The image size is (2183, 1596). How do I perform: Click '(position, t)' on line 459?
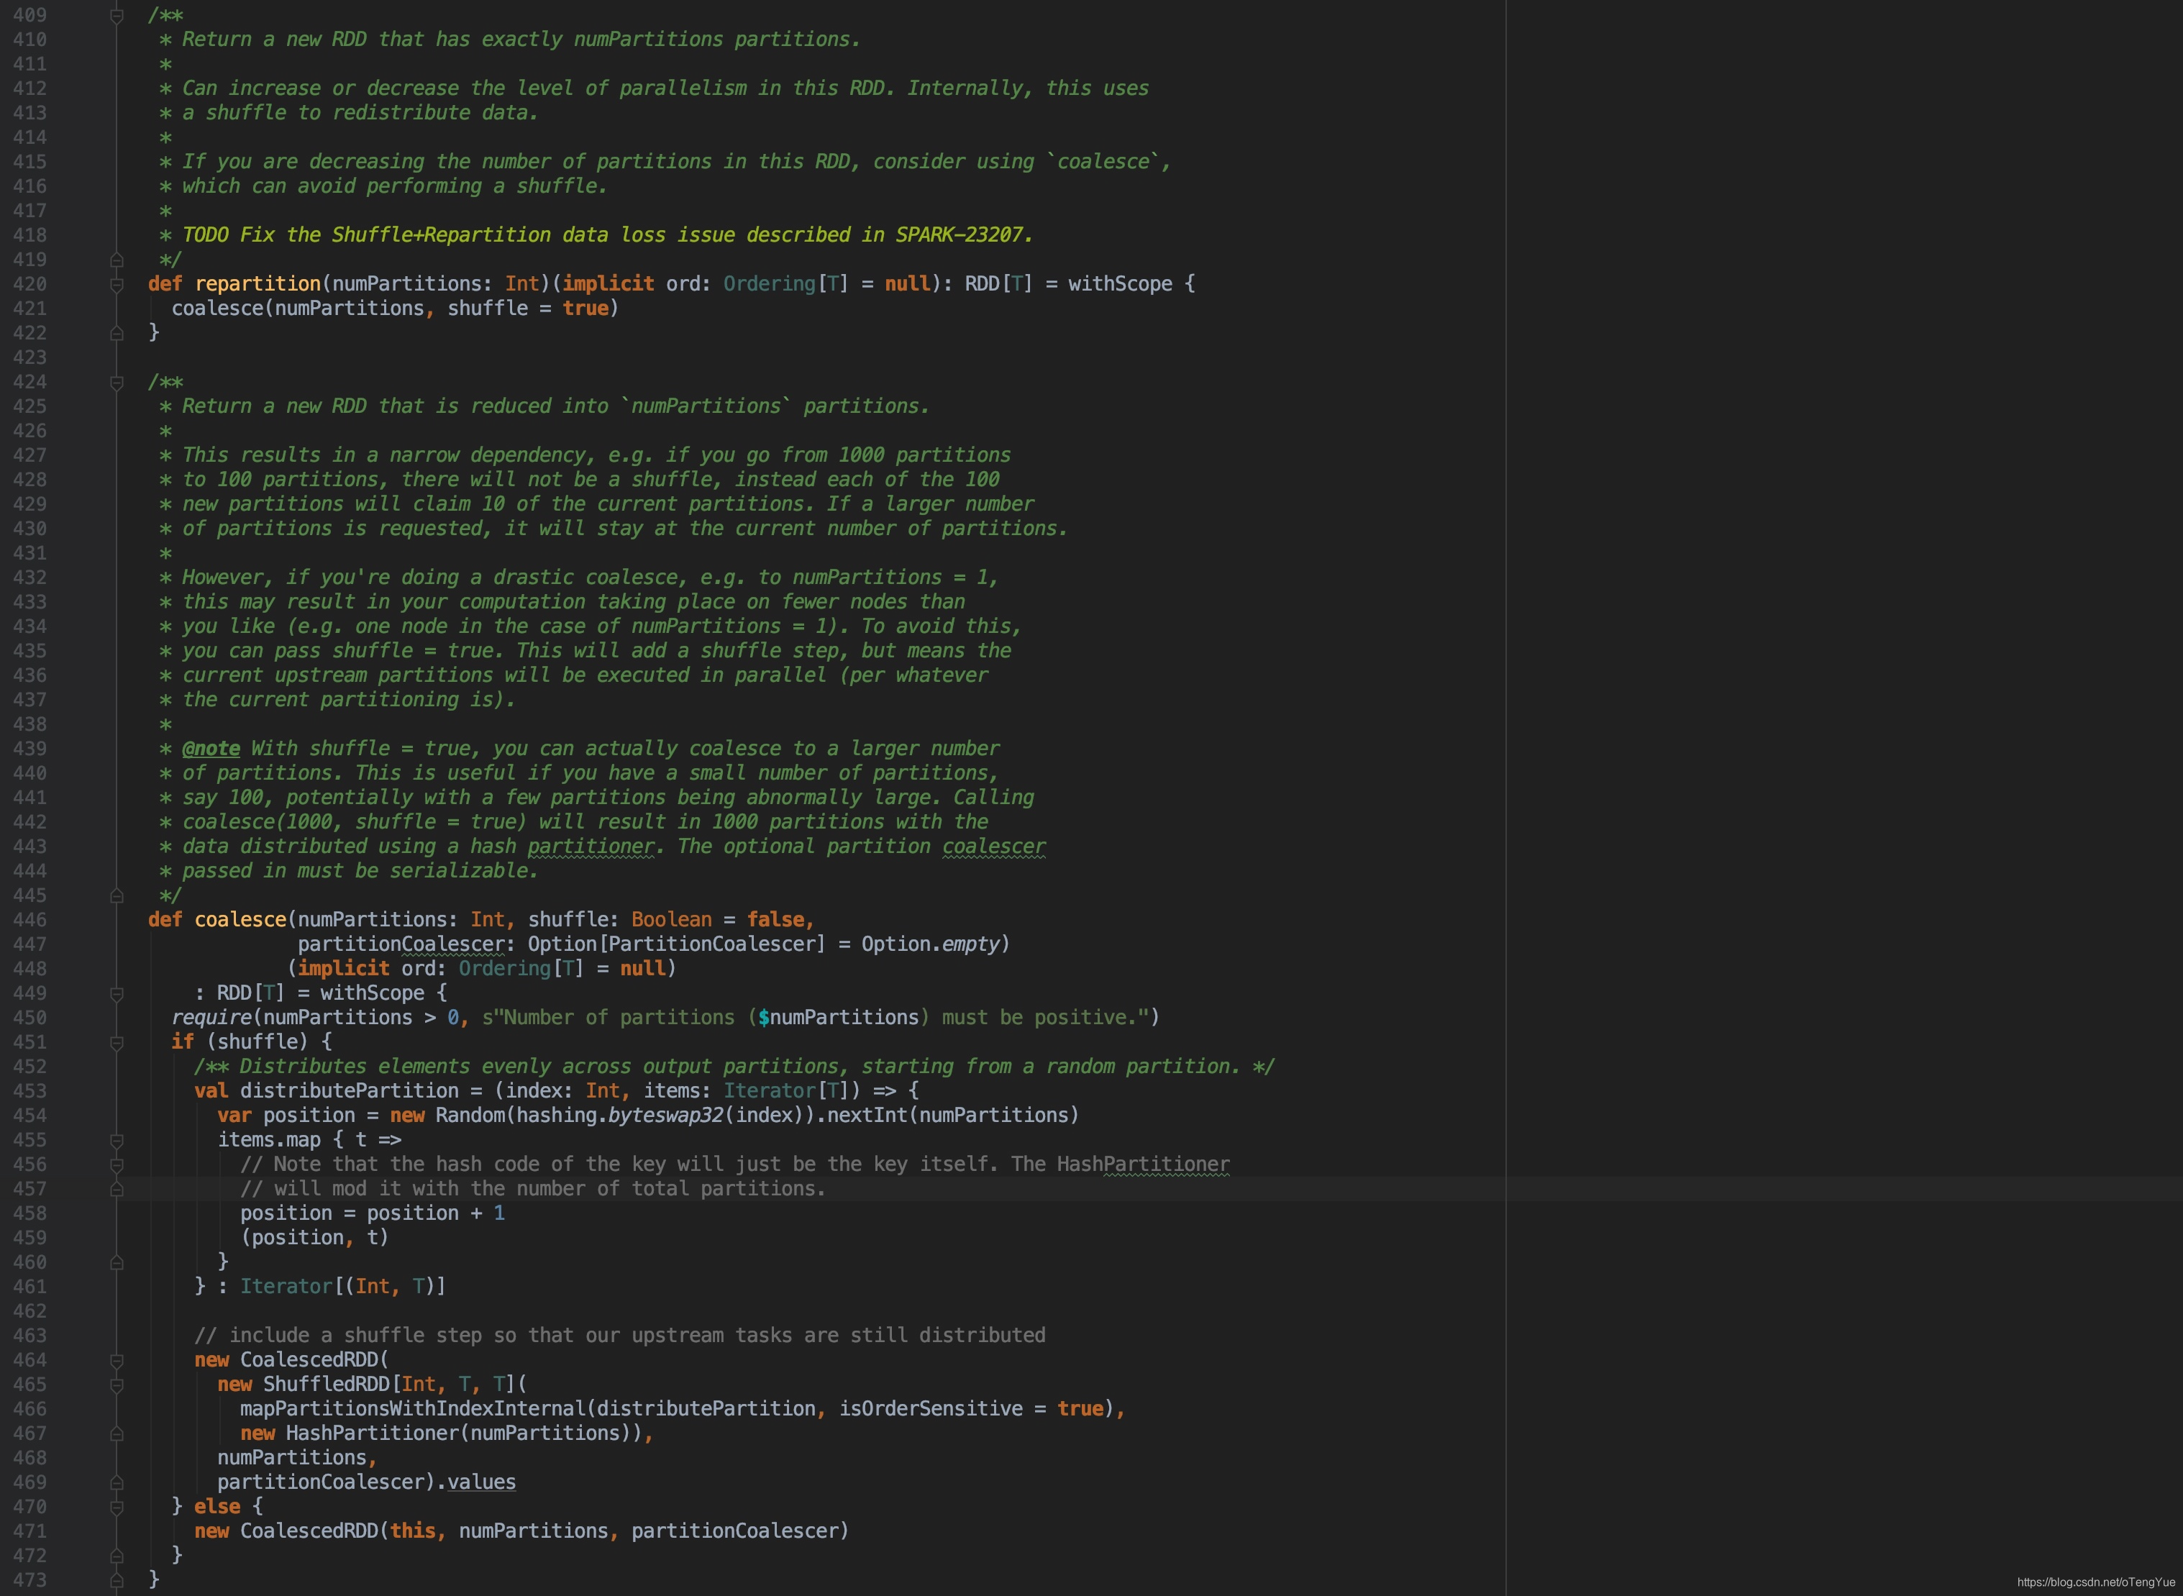(x=315, y=1238)
